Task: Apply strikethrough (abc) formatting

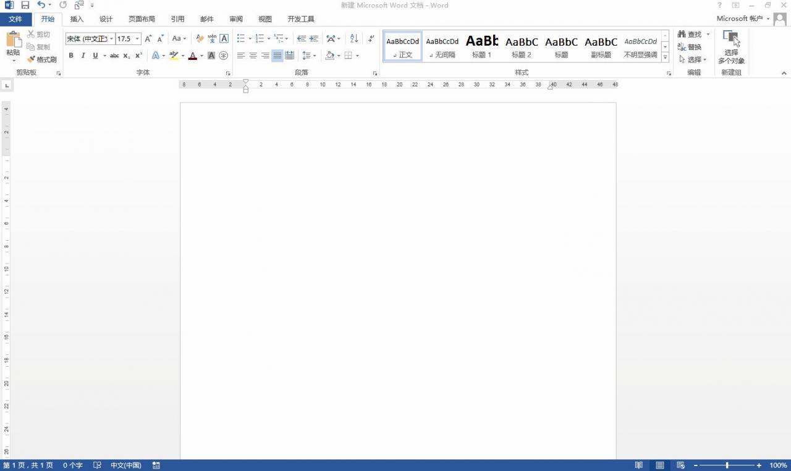Action: point(114,56)
